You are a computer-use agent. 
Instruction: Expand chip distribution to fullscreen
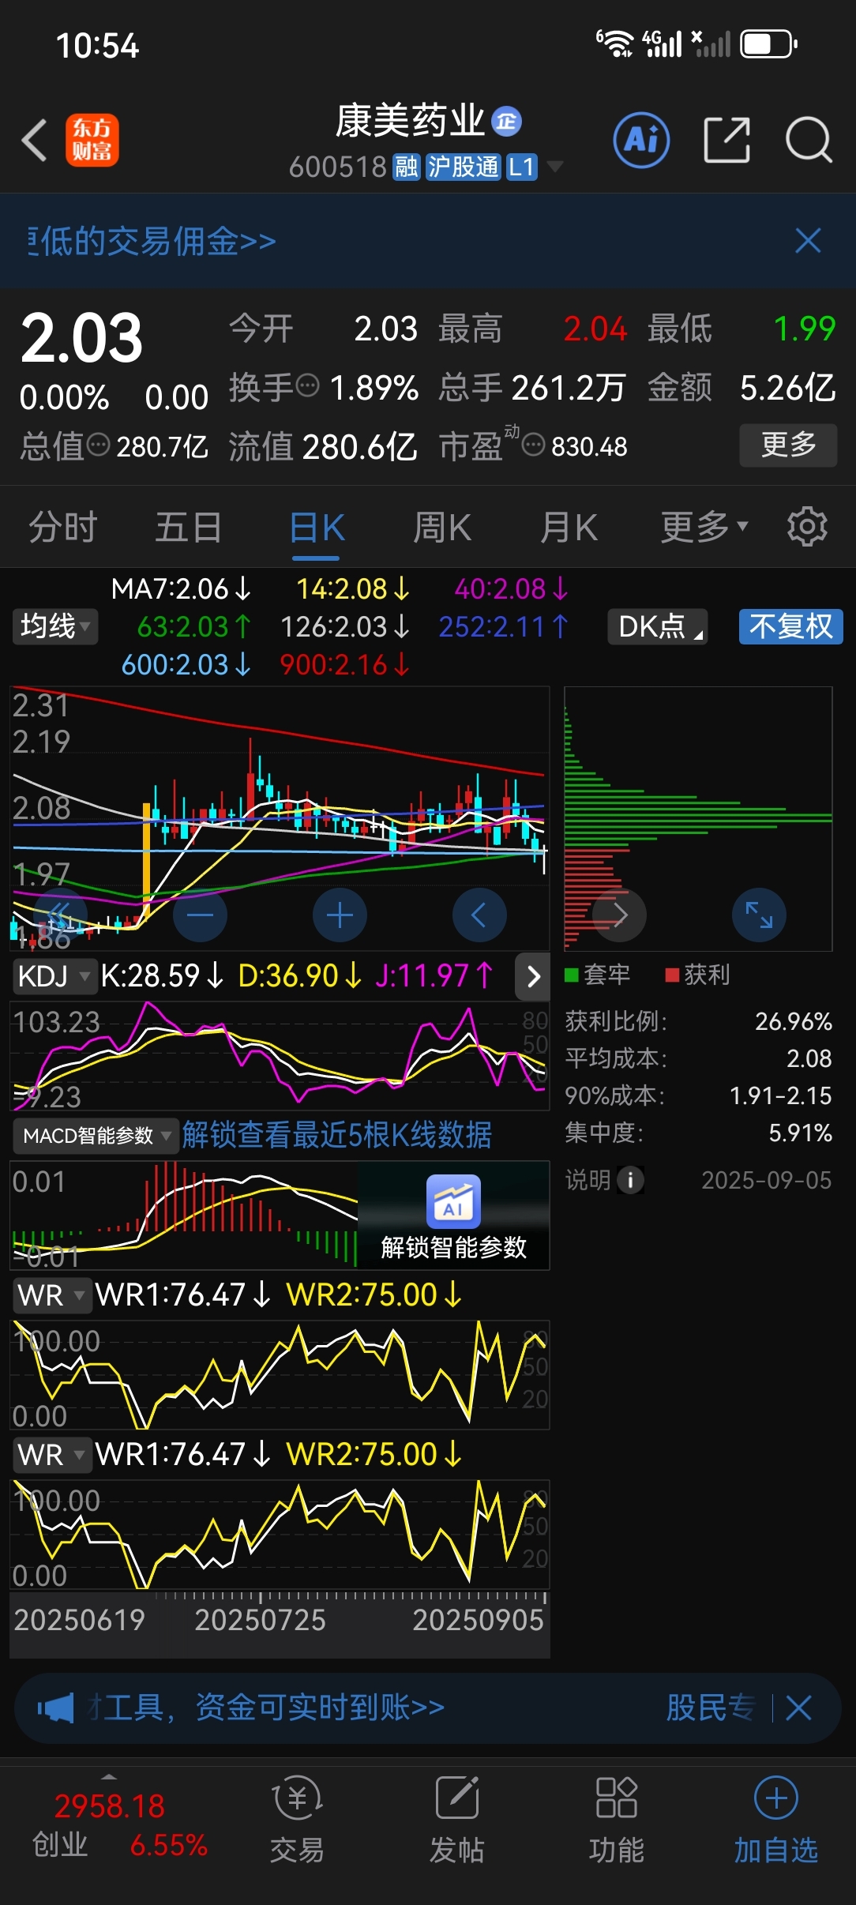click(759, 915)
